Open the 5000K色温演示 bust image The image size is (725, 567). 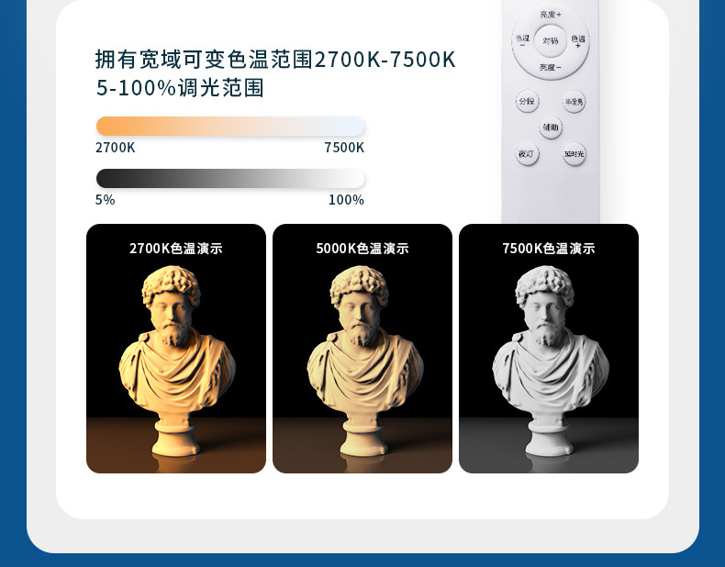click(x=362, y=349)
